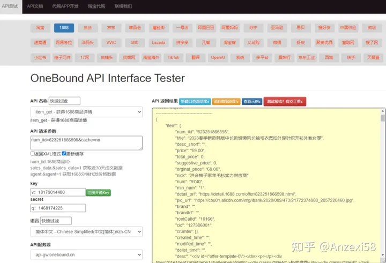Open the OpenAI API category

(x=218, y=57)
